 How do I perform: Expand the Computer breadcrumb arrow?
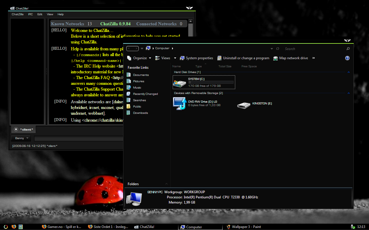(x=172, y=48)
